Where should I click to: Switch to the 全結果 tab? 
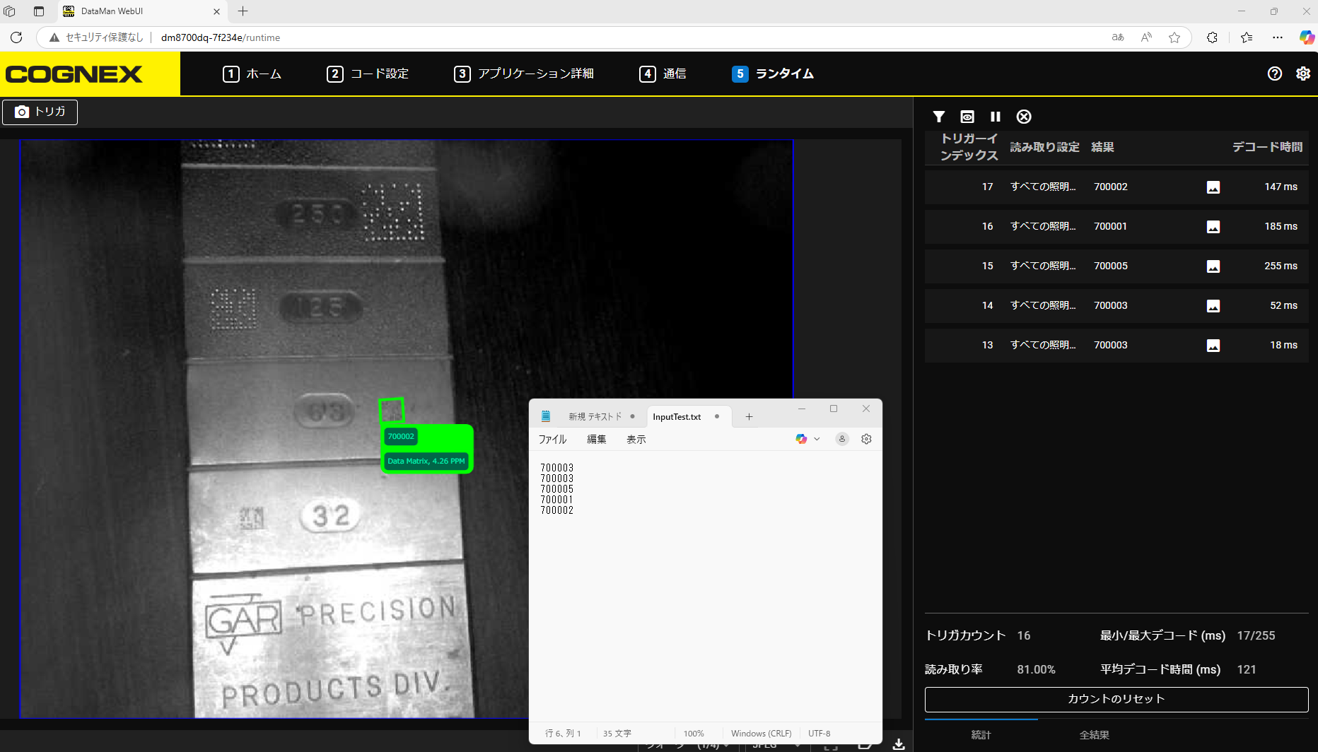pyautogui.click(x=1094, y=735)
